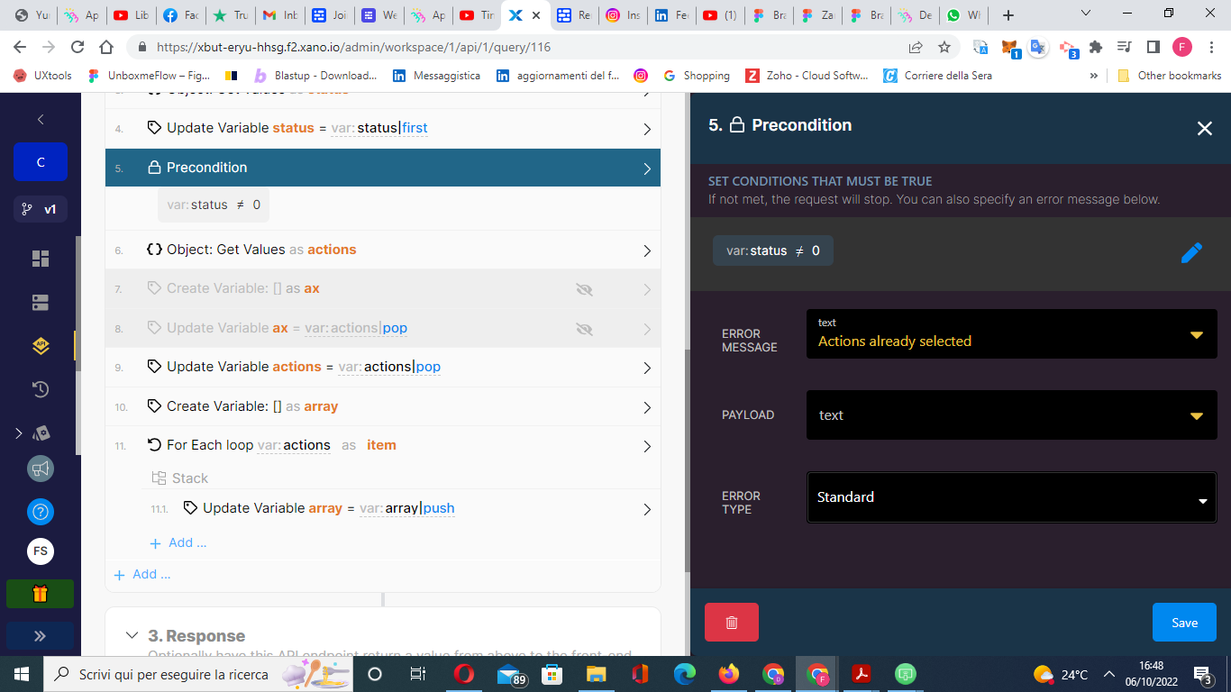Open Firefox from the taskbar

[x=729, y=674]
